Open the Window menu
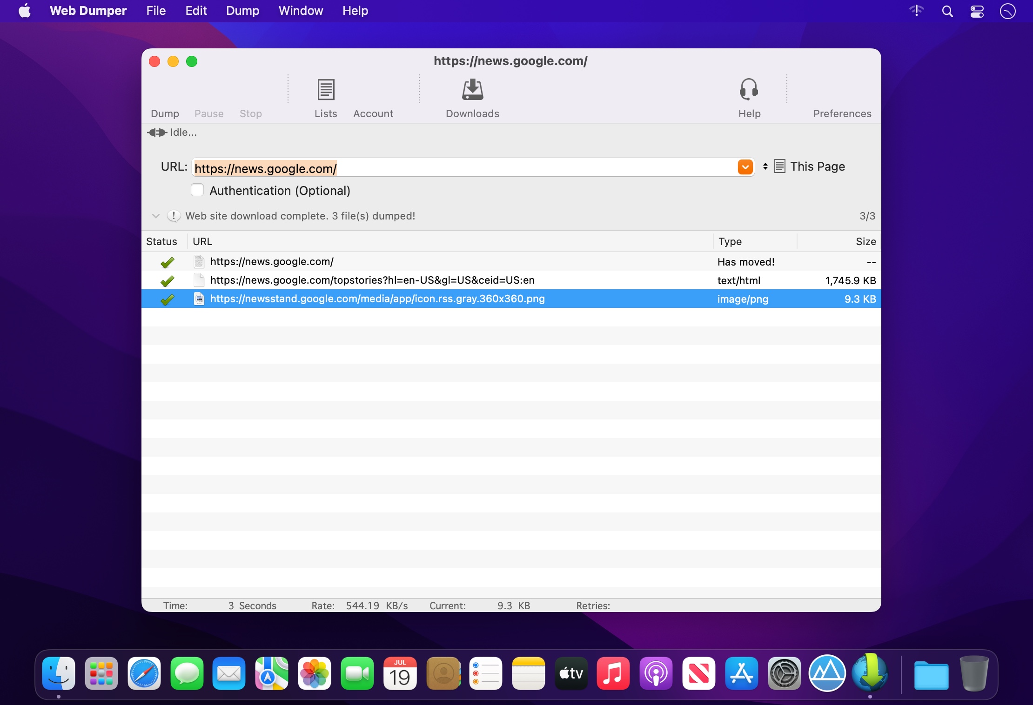 coord(301,11)
